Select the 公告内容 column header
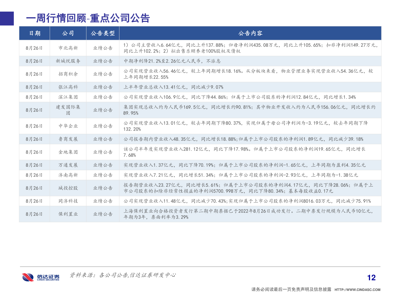 [251, 33]
